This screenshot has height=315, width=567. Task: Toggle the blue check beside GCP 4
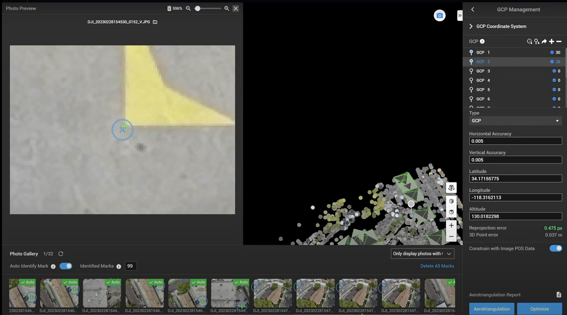point(554,80)
